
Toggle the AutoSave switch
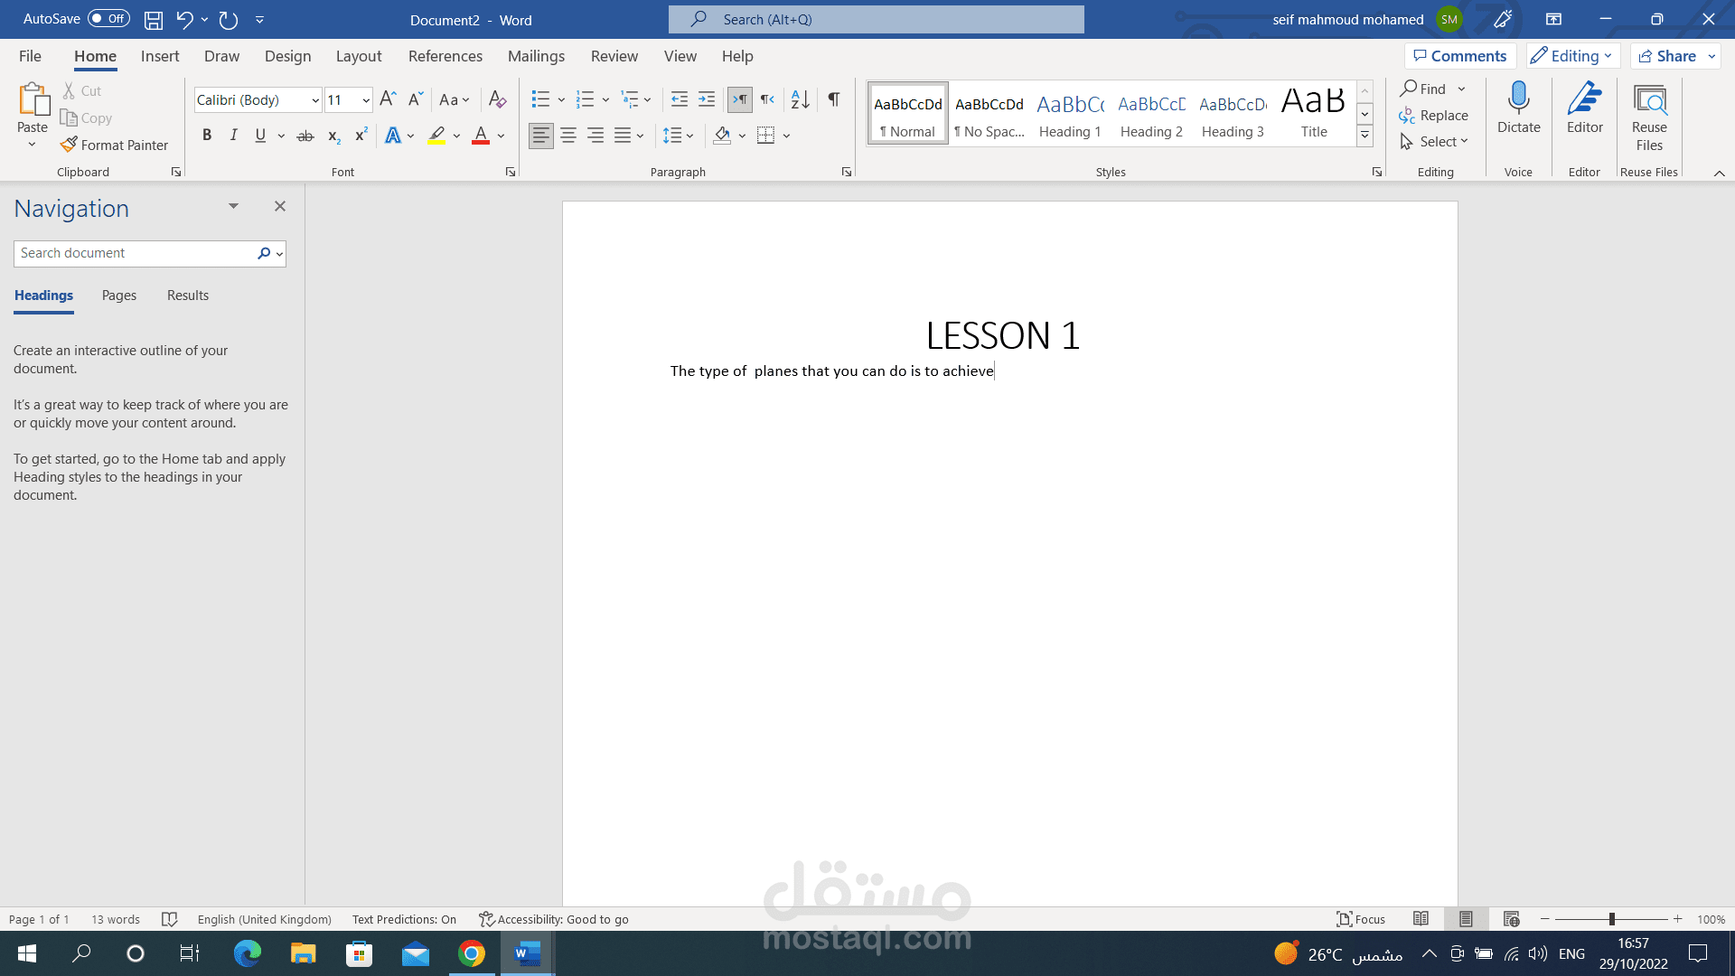pos(108,19)
